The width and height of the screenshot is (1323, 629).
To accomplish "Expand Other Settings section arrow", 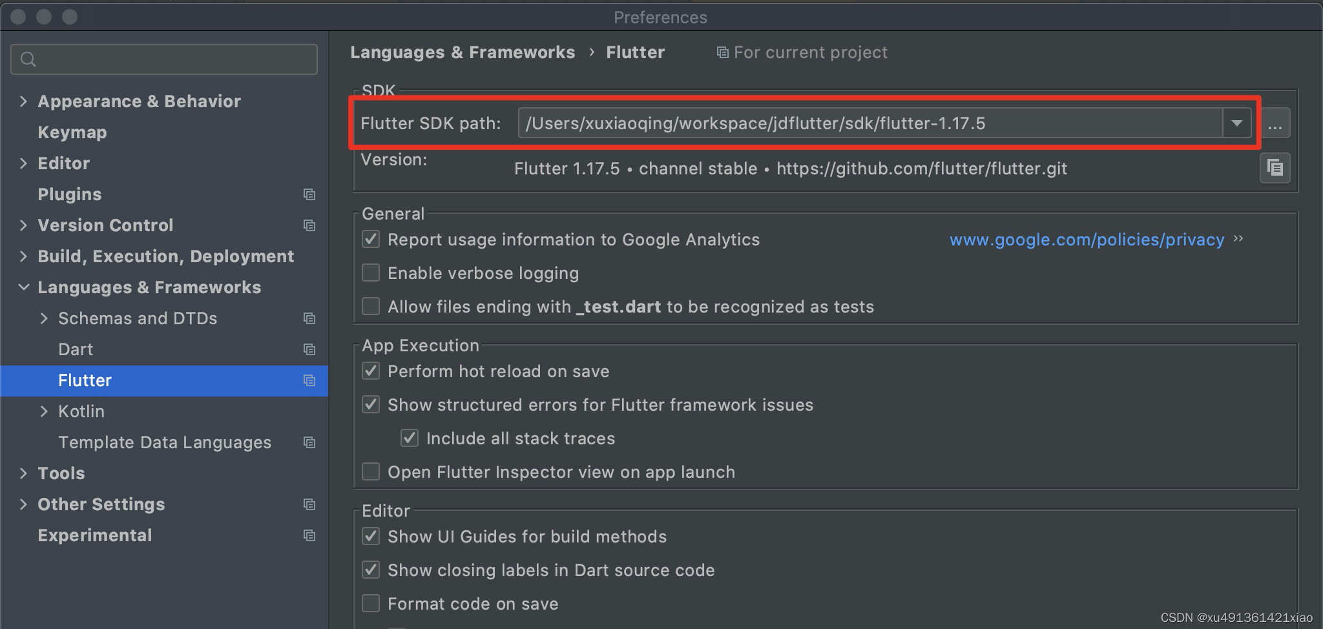I will pyautogui.click(x=23, y=504).
